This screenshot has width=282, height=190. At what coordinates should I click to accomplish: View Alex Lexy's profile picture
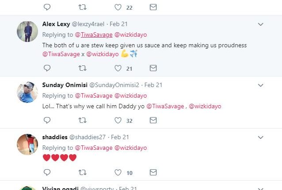[27, 31]
